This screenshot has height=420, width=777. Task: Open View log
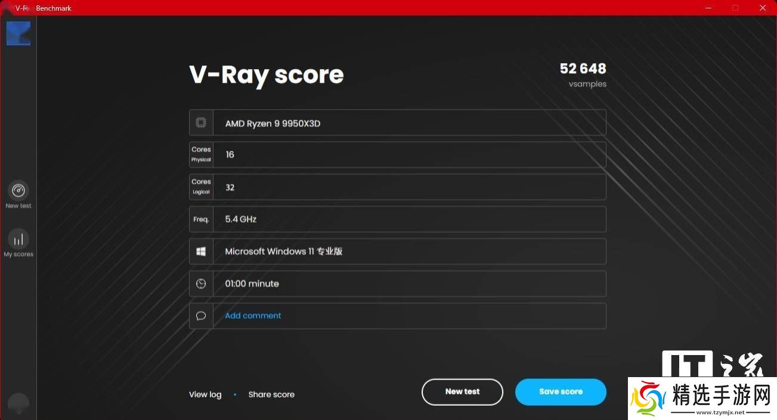205,394
